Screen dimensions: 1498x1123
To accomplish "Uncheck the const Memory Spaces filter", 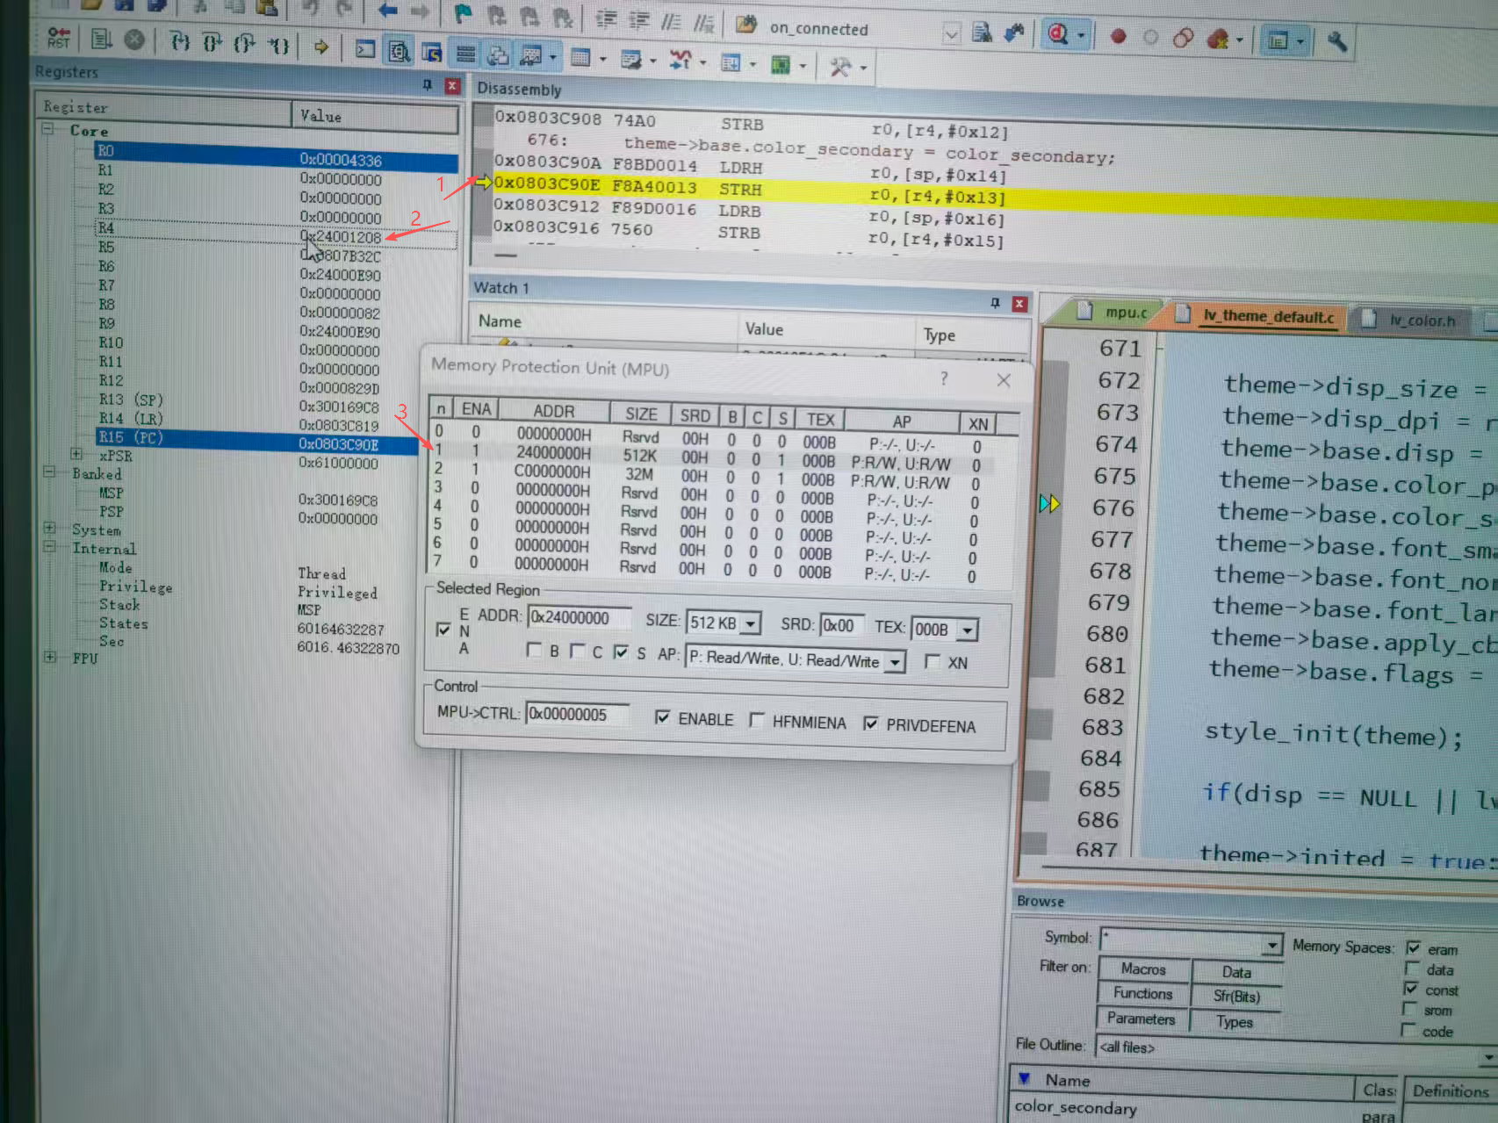I will (x=1411, y=990).
